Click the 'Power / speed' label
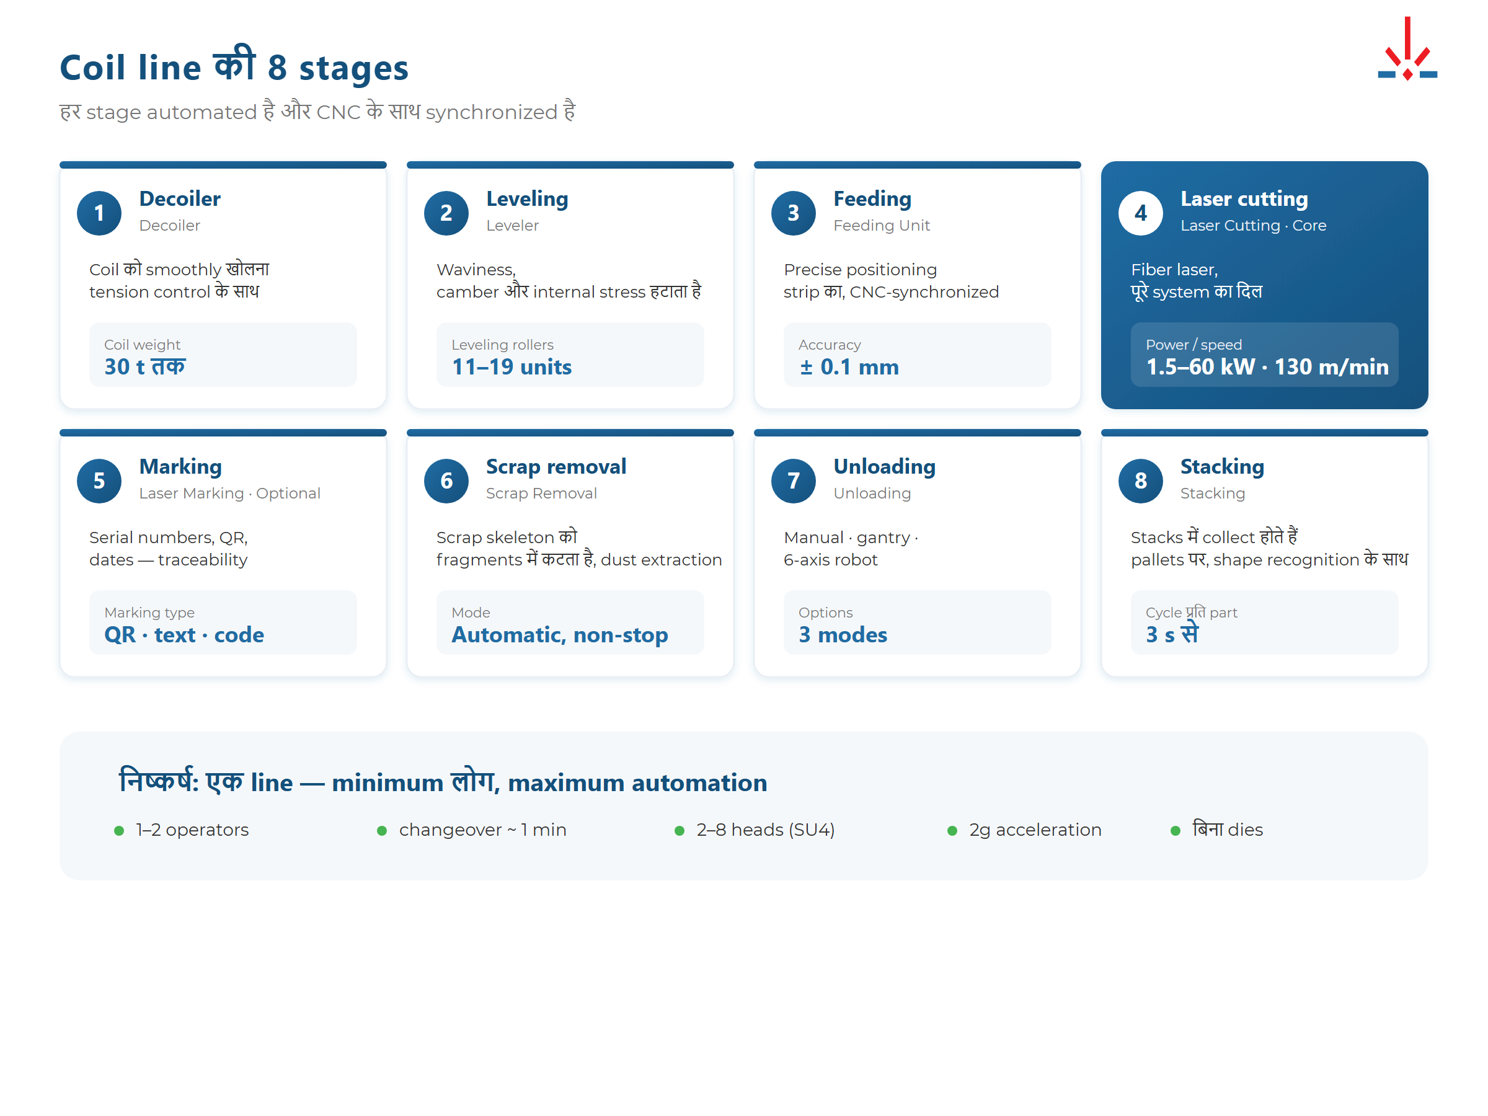This screenshot has height=1116, width=1488. point(1193,345)
